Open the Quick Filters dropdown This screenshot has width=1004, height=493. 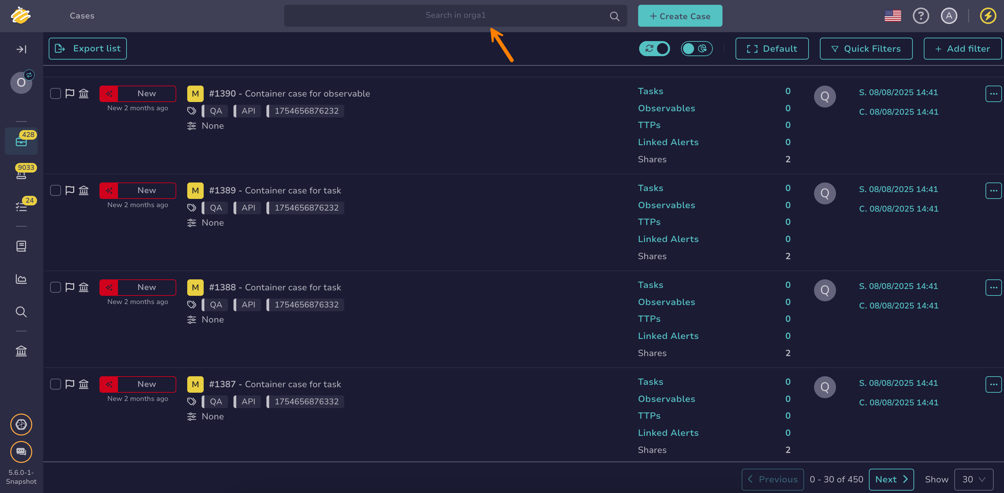click(x=865, y=49)
